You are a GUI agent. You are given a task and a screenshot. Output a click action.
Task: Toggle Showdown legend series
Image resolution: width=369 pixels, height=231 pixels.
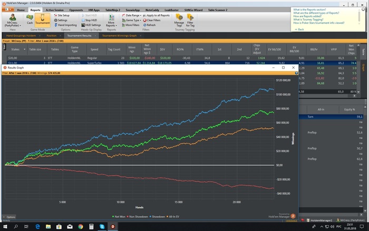coord(157,217)
